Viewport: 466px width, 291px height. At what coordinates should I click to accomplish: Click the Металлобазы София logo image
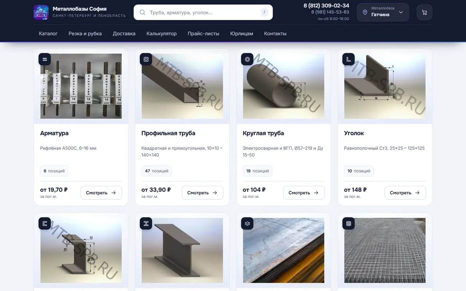click(41, 12)
